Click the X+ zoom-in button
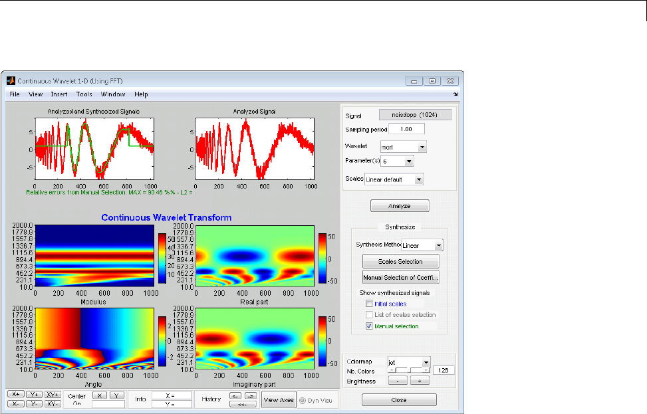This screenshot has width=647, height=414. (16, 394)
